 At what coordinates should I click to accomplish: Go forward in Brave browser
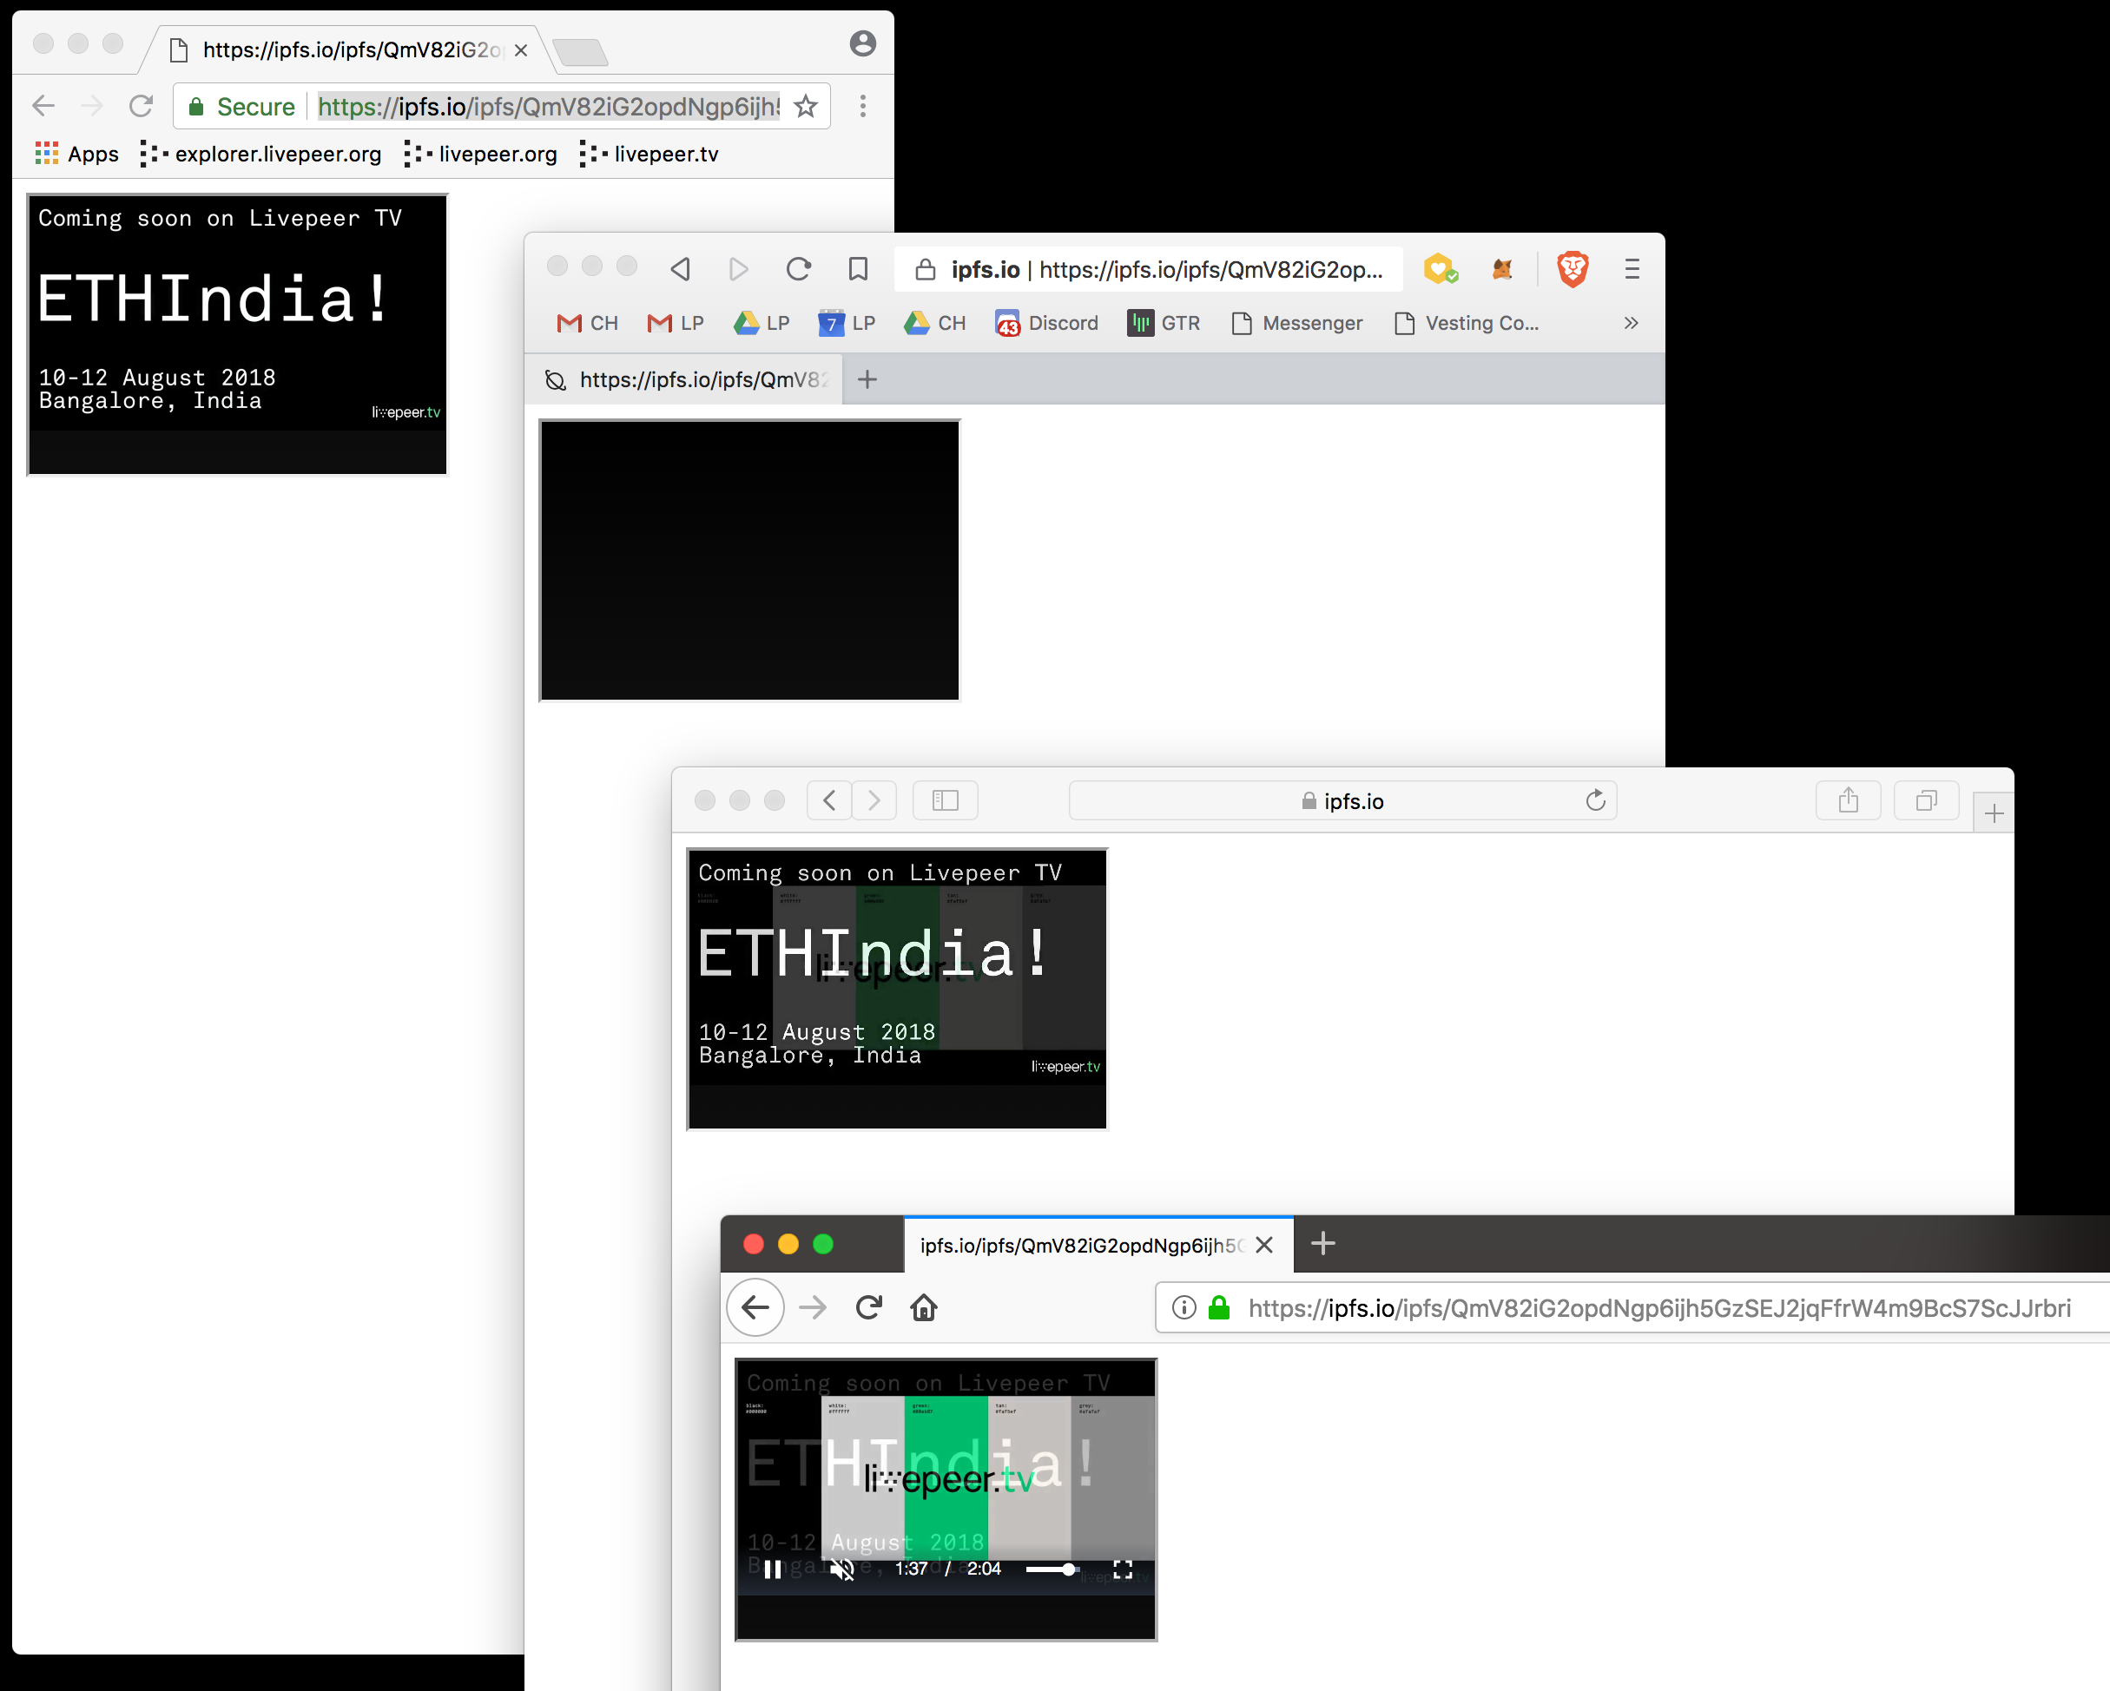739,268
